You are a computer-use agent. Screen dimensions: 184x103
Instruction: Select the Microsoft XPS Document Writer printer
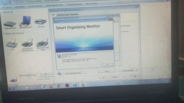click(x=27, y=43)
